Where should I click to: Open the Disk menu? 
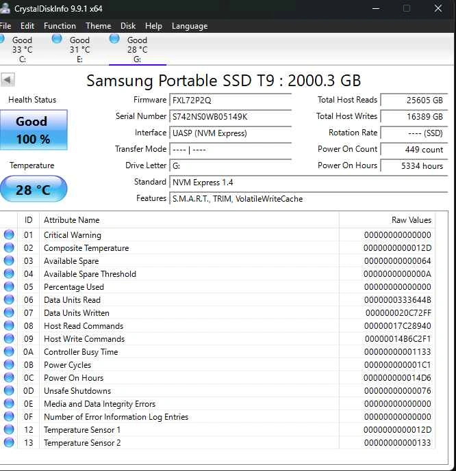[x=128, y=26]
